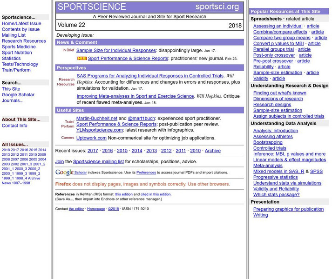The width and height of the screenshot is (332, 279).
Task: Open Assessing an individual spreadsheet
Action: click(278, 26)
